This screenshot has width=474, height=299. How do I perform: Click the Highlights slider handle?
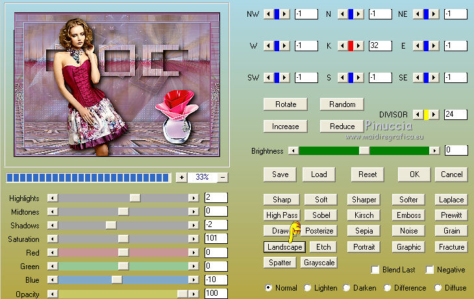click(x=135, y=198)
